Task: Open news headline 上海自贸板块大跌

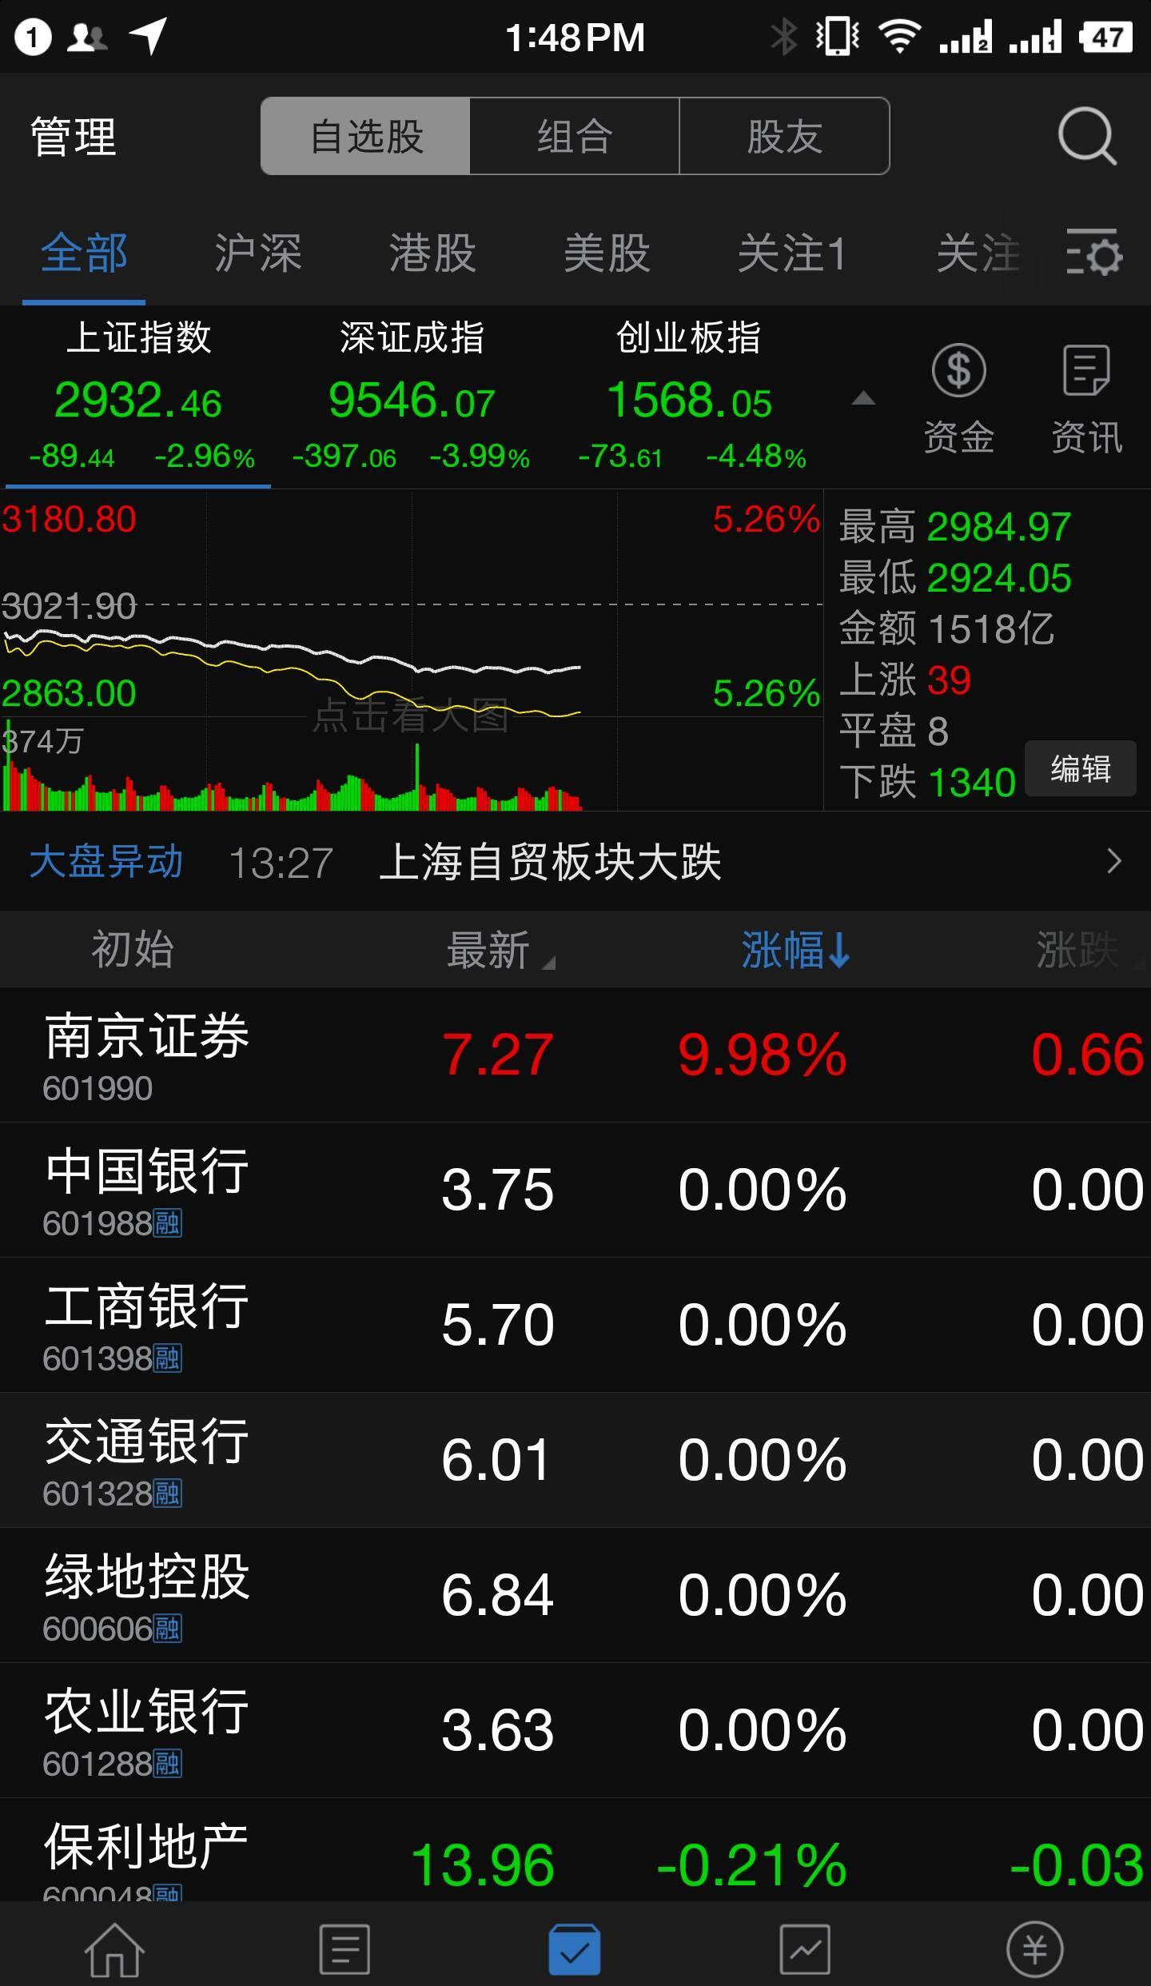Action: pyautogui.click(x=550, y=862)
